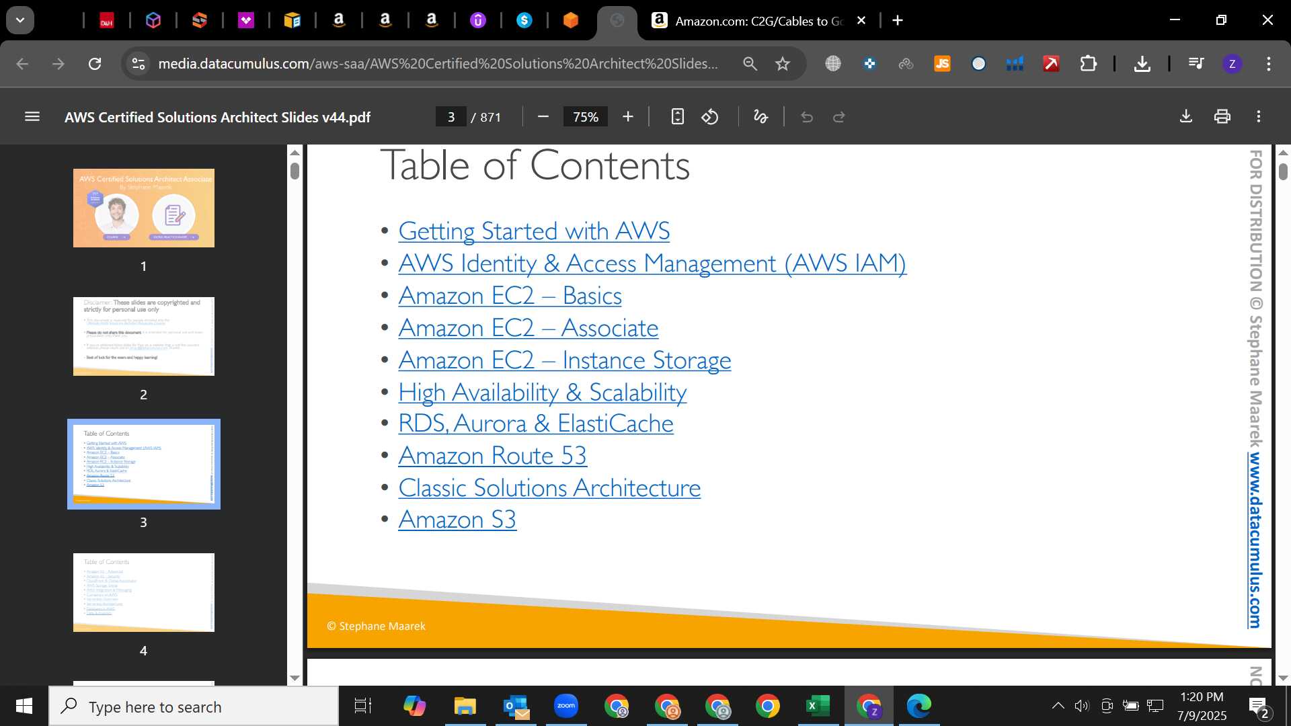Open Amazon EC2 – Associate link
The width and height of the screenshot is (1291, 726).
(x=528, y=328)
